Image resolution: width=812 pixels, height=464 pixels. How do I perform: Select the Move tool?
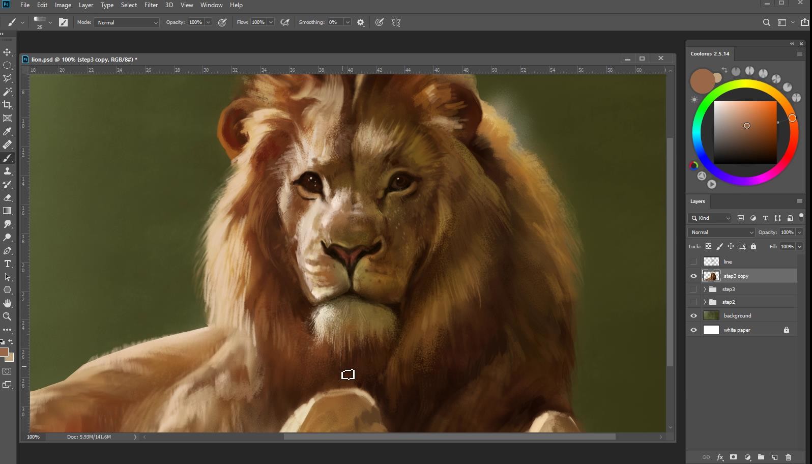tap(7, 52)
